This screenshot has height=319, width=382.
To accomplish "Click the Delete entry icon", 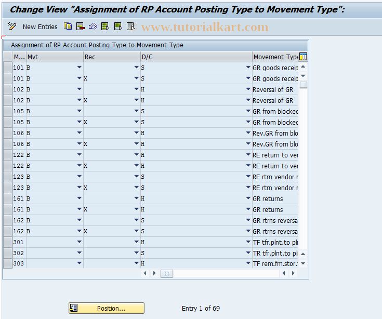I will coord(81,26).
